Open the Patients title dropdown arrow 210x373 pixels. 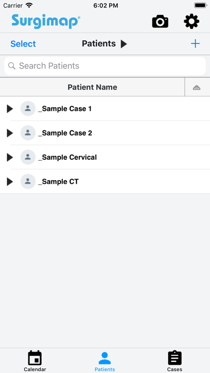(124, 44)
